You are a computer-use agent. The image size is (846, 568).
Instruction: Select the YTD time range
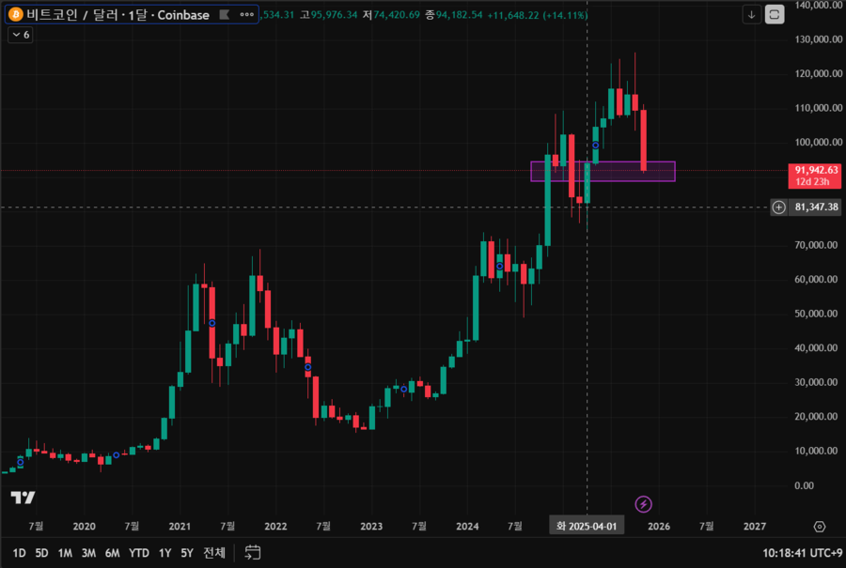coord(139,553)
